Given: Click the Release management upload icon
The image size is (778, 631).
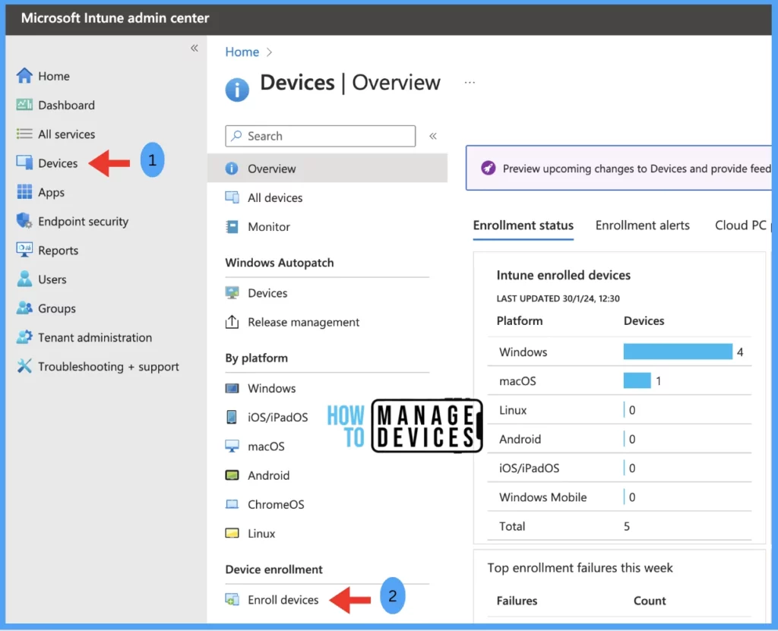Looking at the screenshot, I should point(232,322).
